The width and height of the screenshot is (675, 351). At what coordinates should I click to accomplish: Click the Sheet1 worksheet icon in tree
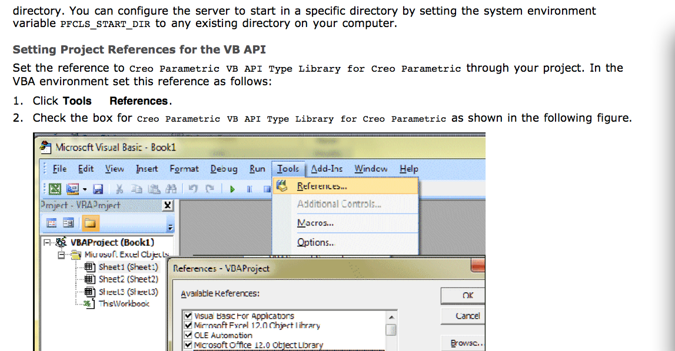[x=89, y=267]
